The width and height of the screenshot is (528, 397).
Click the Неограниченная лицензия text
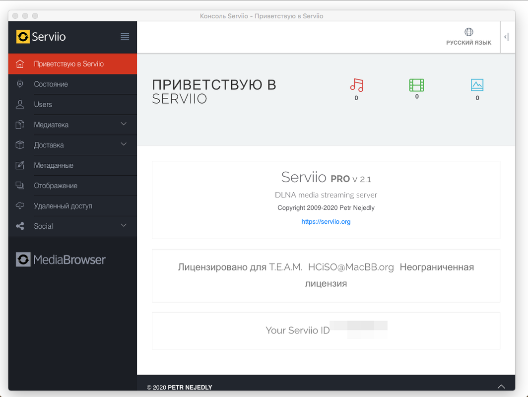pos(390,275)
